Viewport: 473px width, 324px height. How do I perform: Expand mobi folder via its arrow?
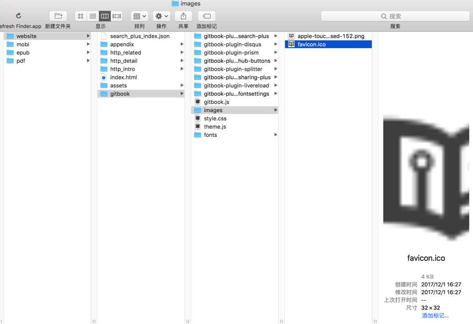88,44
